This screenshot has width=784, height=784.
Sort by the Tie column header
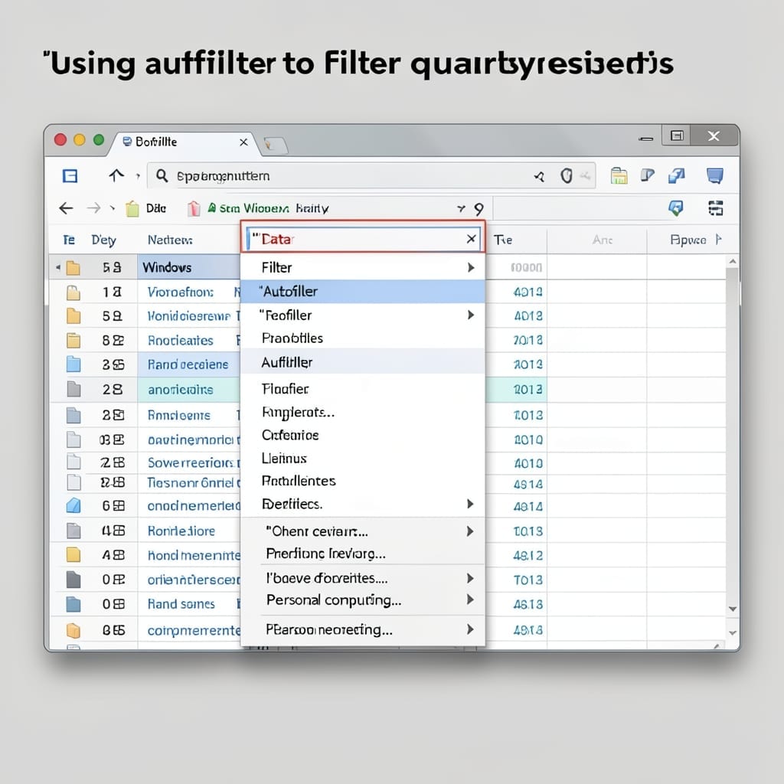pos(502,240)
